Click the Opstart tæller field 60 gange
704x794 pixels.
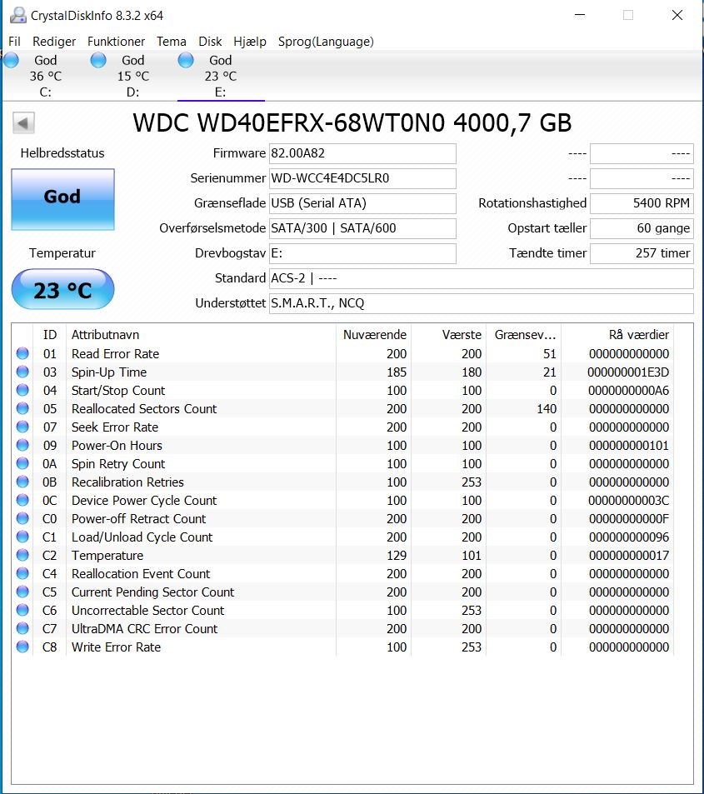[x=642, y=228]
